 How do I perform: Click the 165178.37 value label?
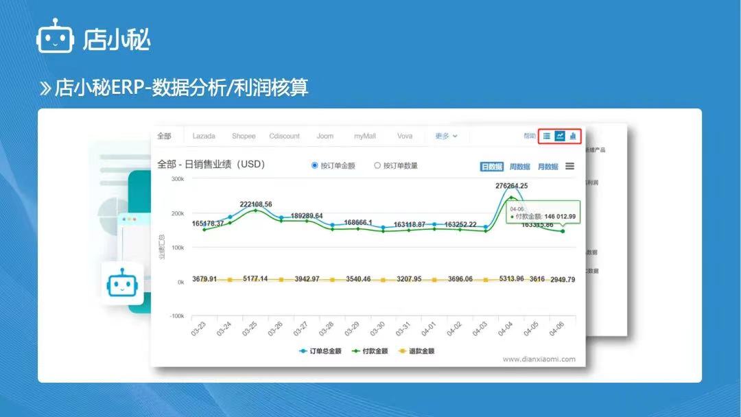pyautogui.click(x=208, y=224)
